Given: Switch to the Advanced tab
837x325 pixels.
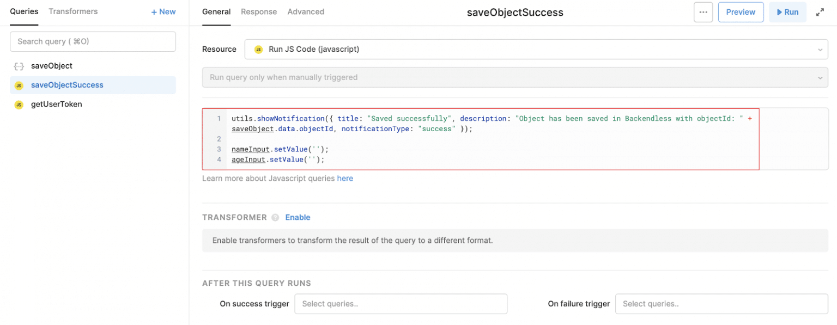Looking at the screenshot, I should click(x=306, y=11).
